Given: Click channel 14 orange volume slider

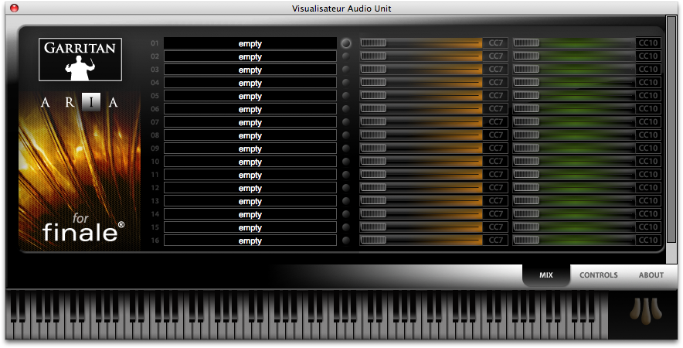Looking at the screenshot, I should coord(421,214).
